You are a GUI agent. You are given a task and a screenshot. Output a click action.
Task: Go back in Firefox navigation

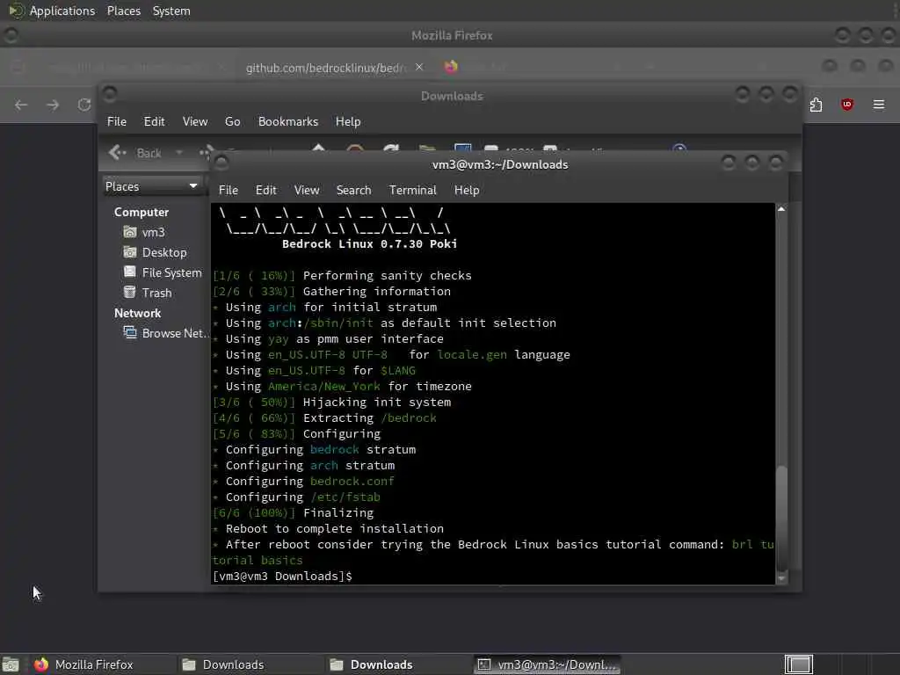(21, 105)
